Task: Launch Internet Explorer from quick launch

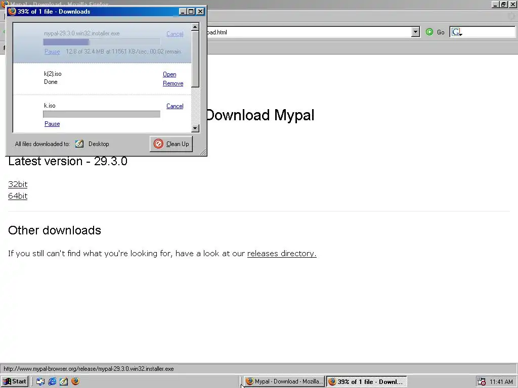Action: point(52,381)
